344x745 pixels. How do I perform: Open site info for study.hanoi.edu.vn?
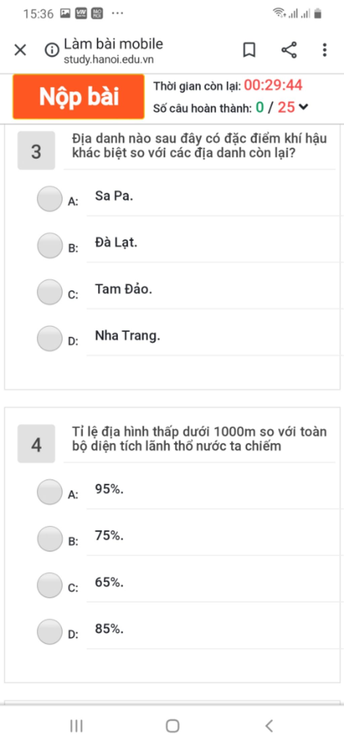(52, 50)
